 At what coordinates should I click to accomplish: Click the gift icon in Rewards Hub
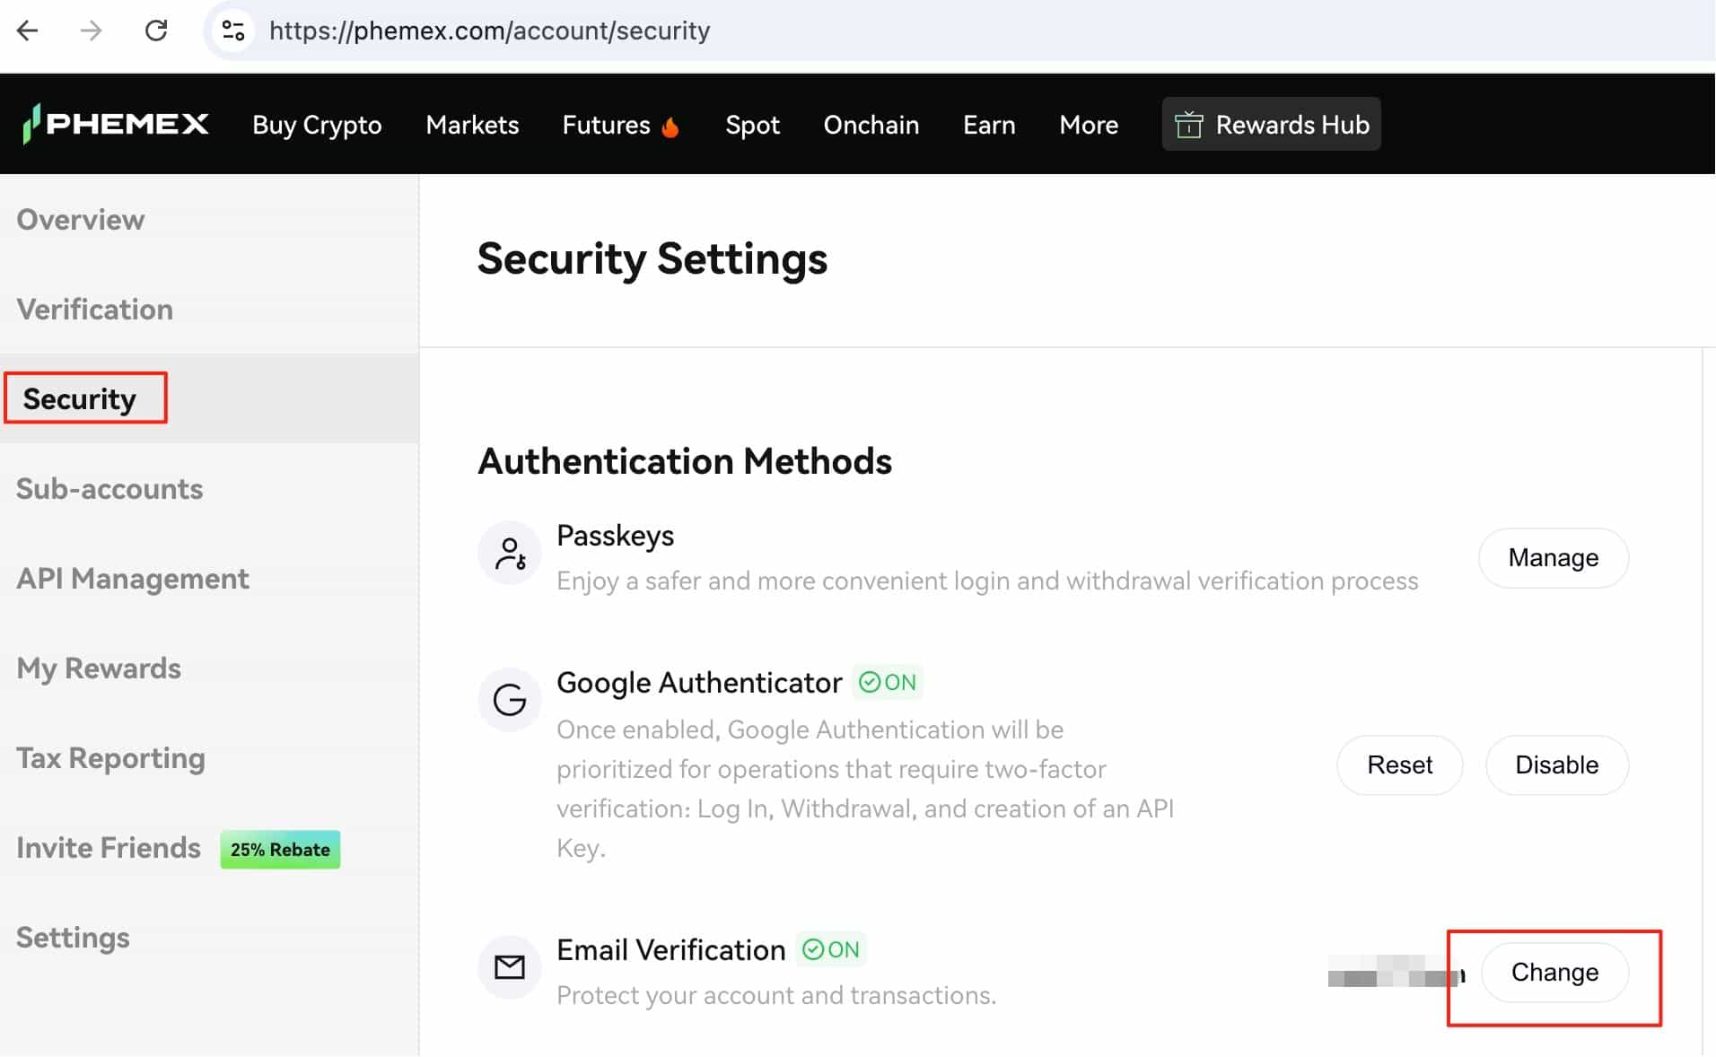tap(1188, 125)
